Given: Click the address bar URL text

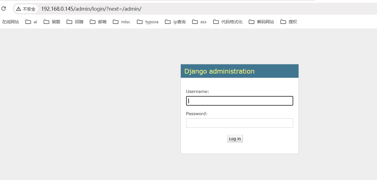Looking at the screenshot, I should (91, 9).
